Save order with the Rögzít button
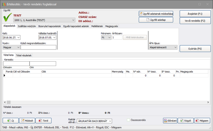Viewport: 213px width, 131px height. 185,121
